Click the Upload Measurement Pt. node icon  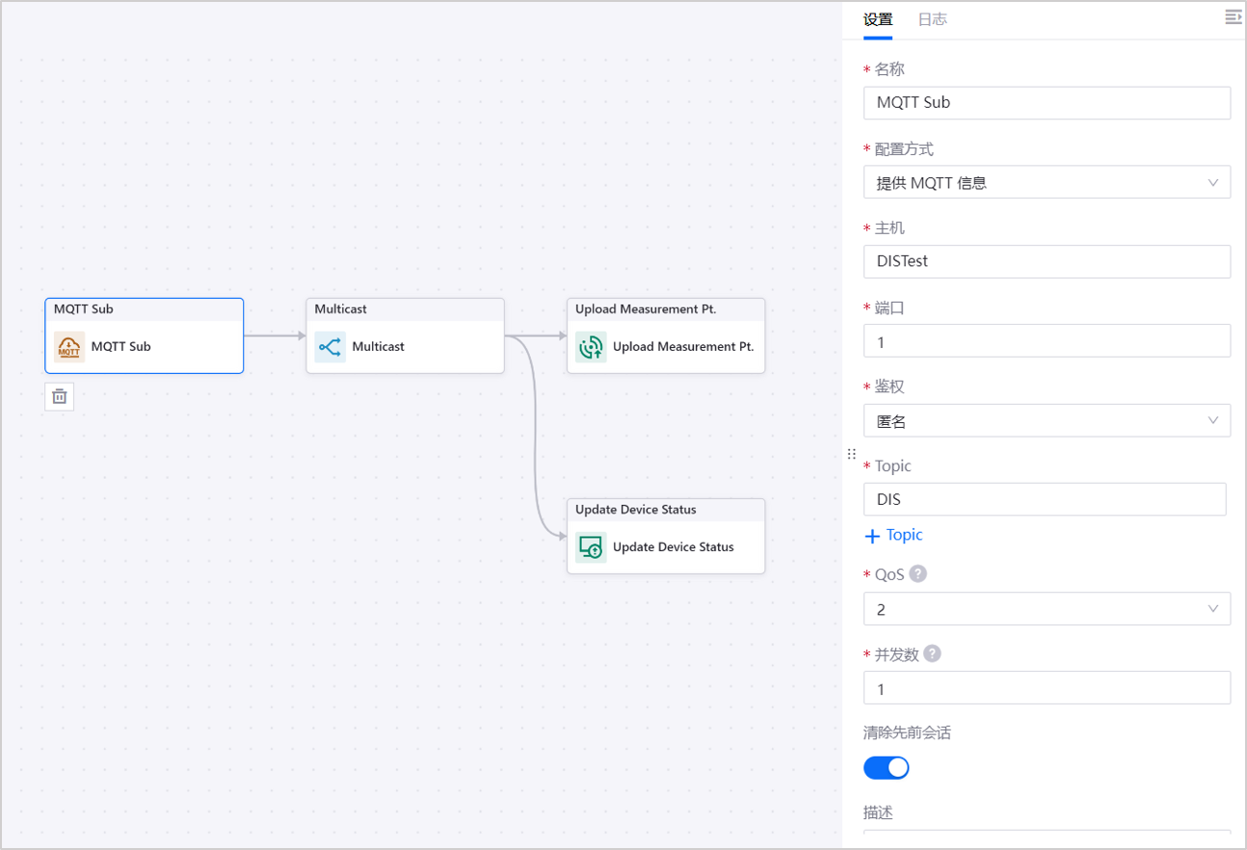(591, 347)
